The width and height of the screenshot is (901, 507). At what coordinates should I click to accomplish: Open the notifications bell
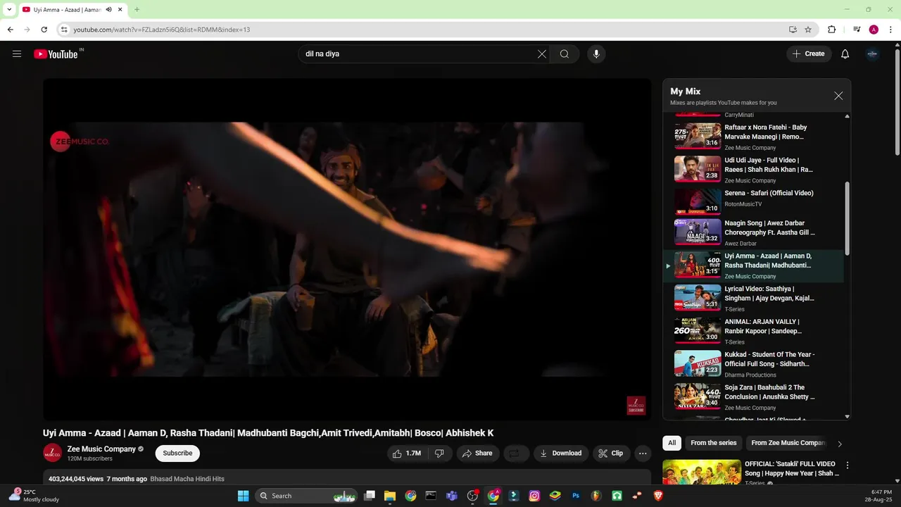point(845,54)
